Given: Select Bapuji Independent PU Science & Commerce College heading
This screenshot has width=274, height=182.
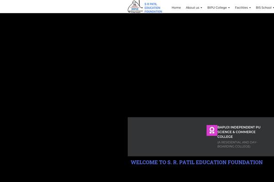Looking at the screenshot, I should [x=239, y=132].
